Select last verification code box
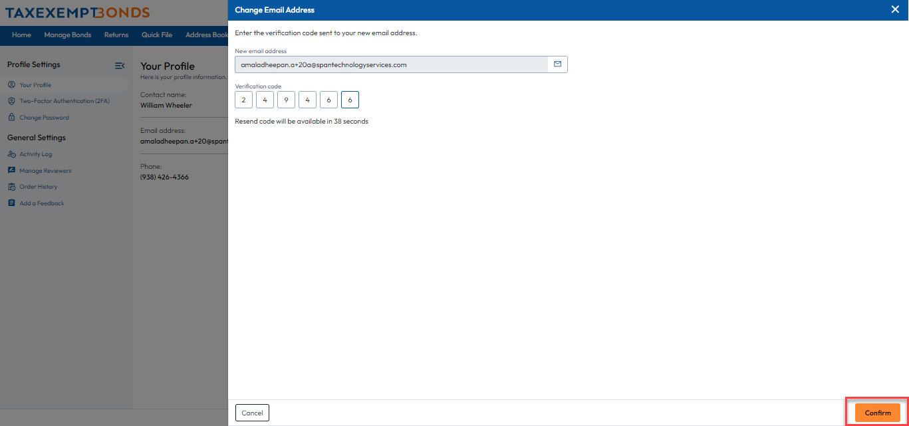 pyautogui.click(x=350, y=100)
